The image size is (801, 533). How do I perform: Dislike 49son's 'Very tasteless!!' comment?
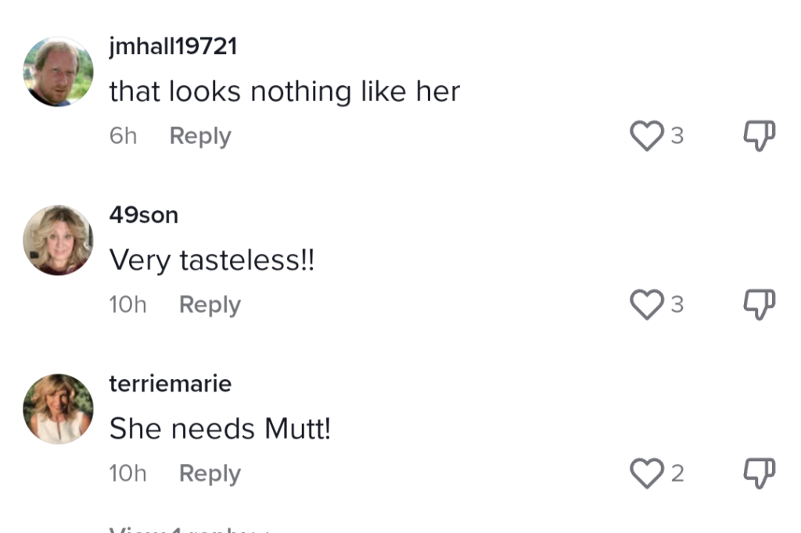click(x=758, y=305)
